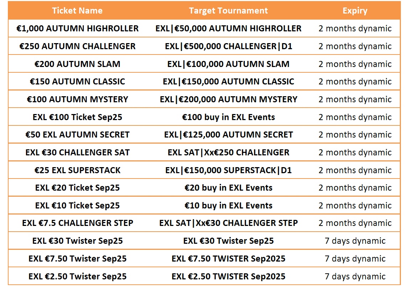The width and height of the screenshot is (408, 289).
Task: Click the €10 buy in EXL Events cell
Action: pos(228,206)
